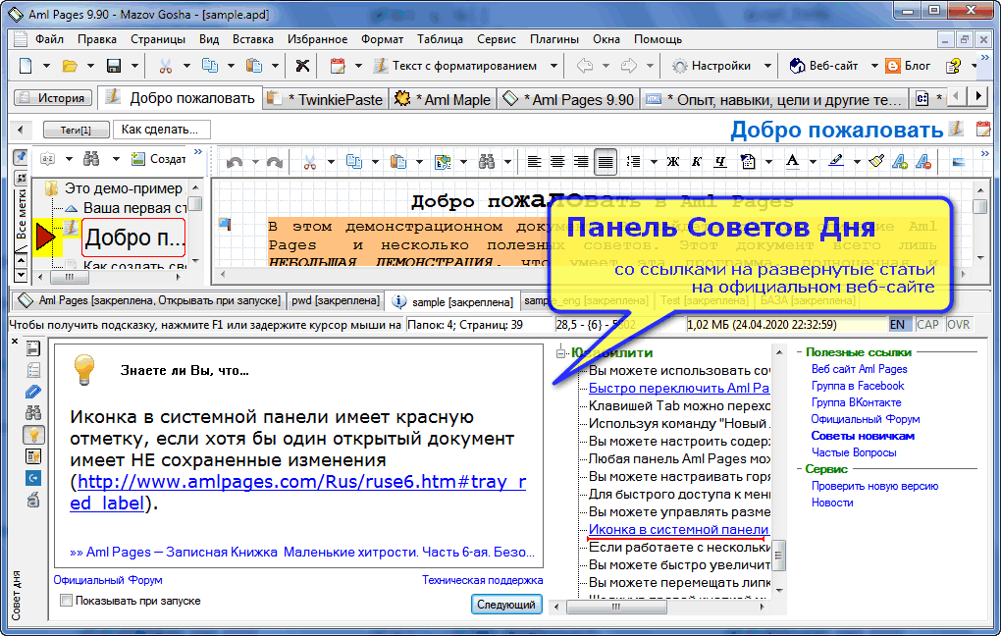Viewport: 1001px width, 636px height.
Task: Click the calendar icon in the main toolbar
Action: click(x=338, y=66)
